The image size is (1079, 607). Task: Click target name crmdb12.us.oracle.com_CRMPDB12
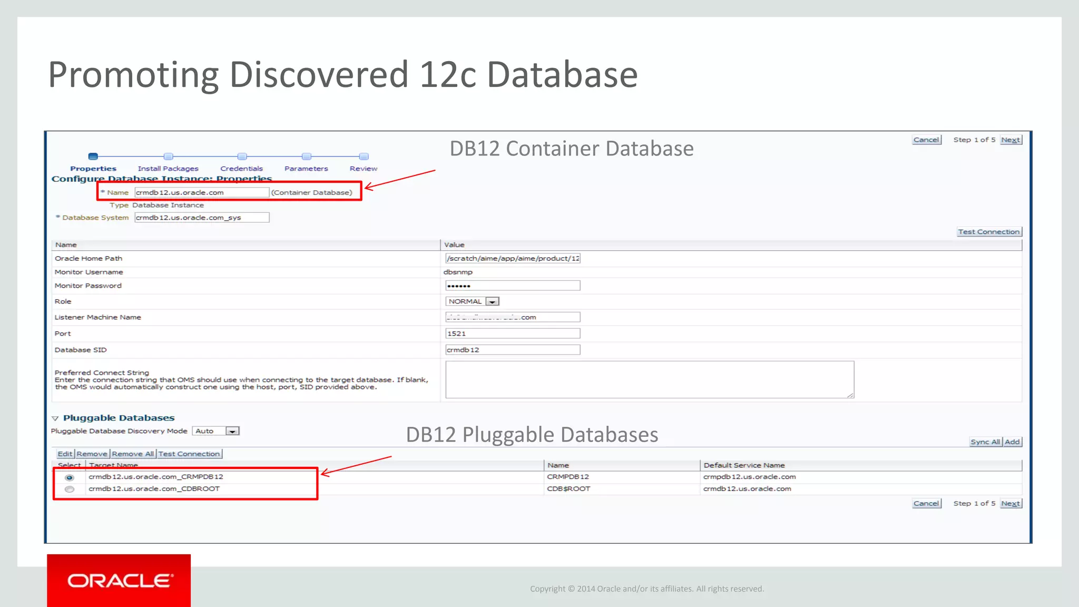156,477
